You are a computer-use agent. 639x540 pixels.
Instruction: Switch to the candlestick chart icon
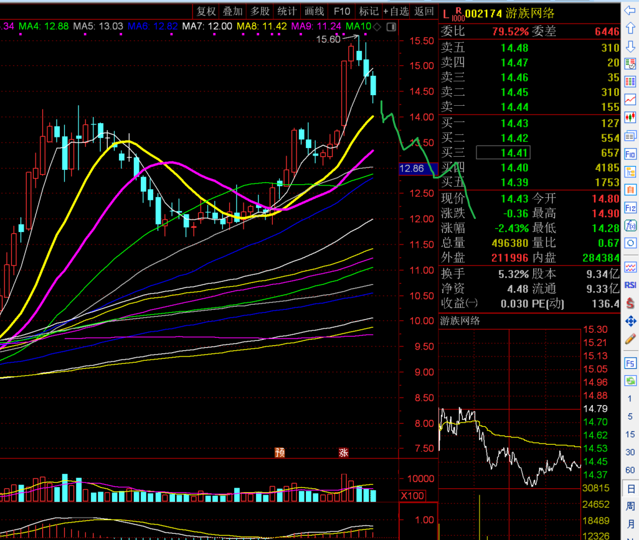[x=630, y=118]
